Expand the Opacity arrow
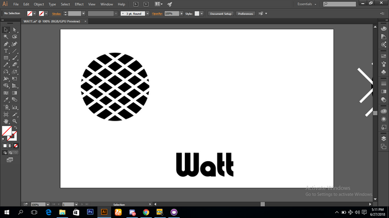The image size is (389, 218). coord(181,13)
